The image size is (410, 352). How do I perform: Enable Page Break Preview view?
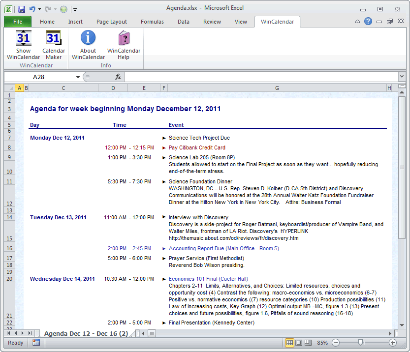tap(308, 343)
